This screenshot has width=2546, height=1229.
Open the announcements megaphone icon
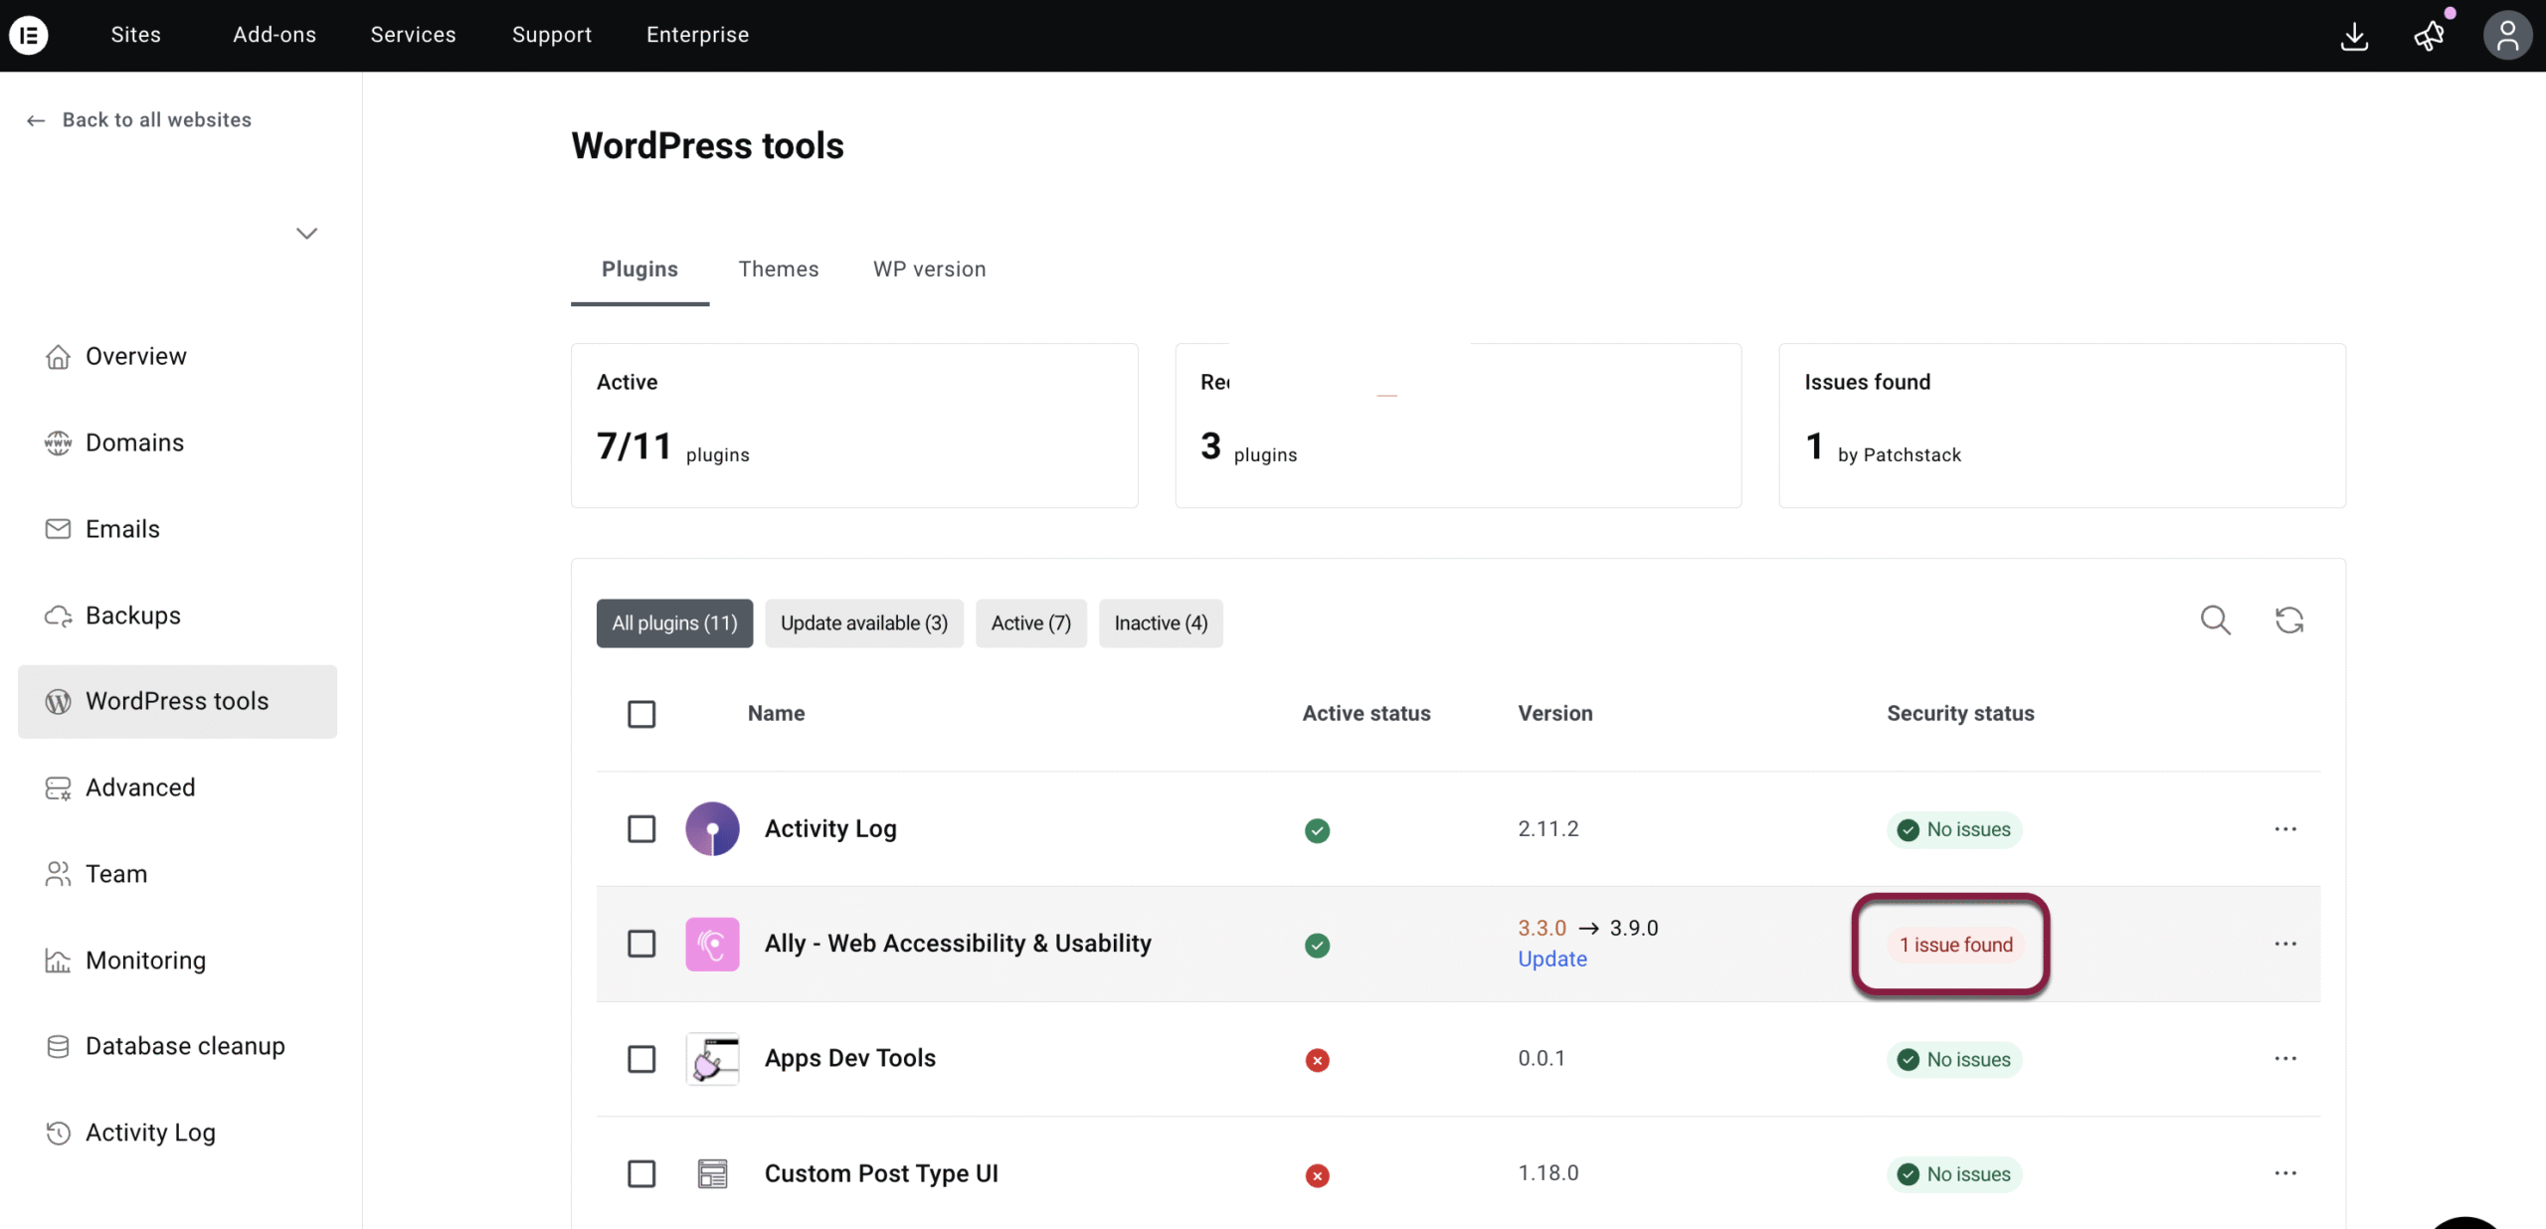(x=2429, y=36)
